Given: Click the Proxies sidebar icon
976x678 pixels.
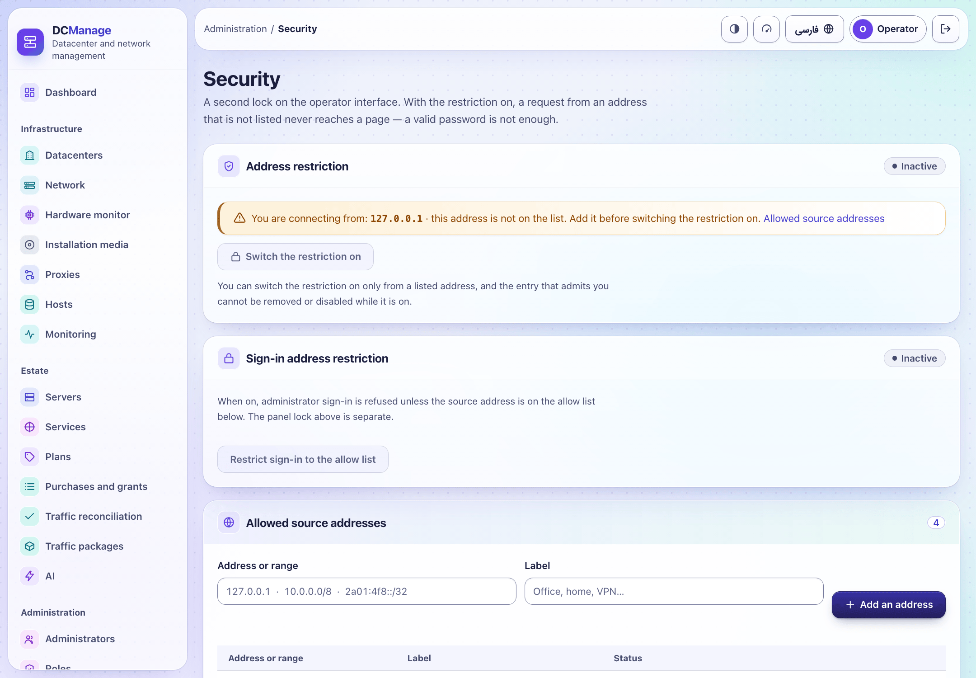Looking at the screenshot, I should (x=30, y=275).
